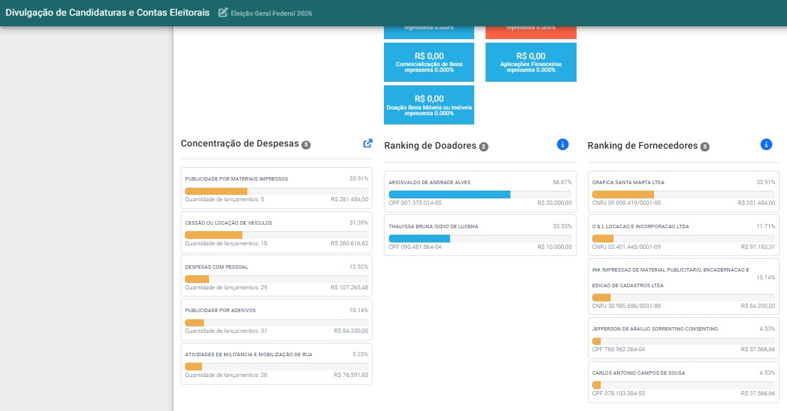The image size is (787, 411).
Task: Click the Publicidade por Materiais Impressos progress bar
Action: tap(277, 191)
